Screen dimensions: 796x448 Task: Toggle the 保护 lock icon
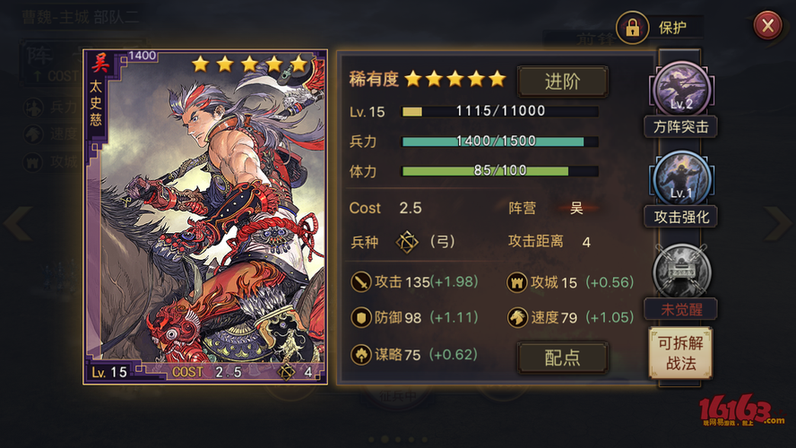pos(633,28)
